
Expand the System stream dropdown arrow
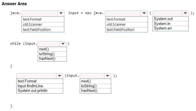point(185,13)
